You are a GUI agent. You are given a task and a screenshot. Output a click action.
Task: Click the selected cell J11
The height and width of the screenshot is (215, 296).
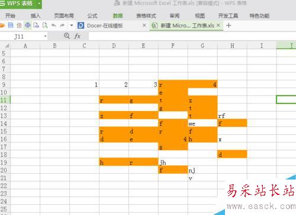point(286,100)
